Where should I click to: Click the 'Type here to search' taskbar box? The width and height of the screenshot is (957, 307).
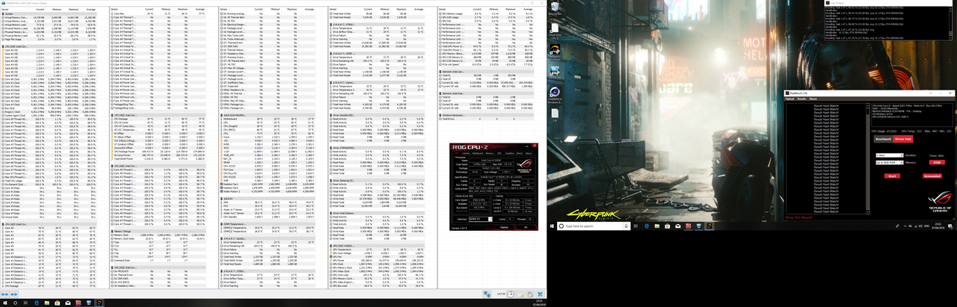594,226
